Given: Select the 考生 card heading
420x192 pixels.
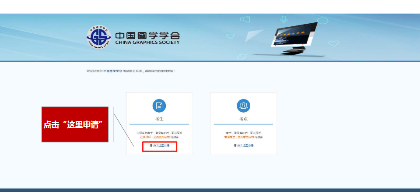Looking at the screenshot, I should point(159,119).
